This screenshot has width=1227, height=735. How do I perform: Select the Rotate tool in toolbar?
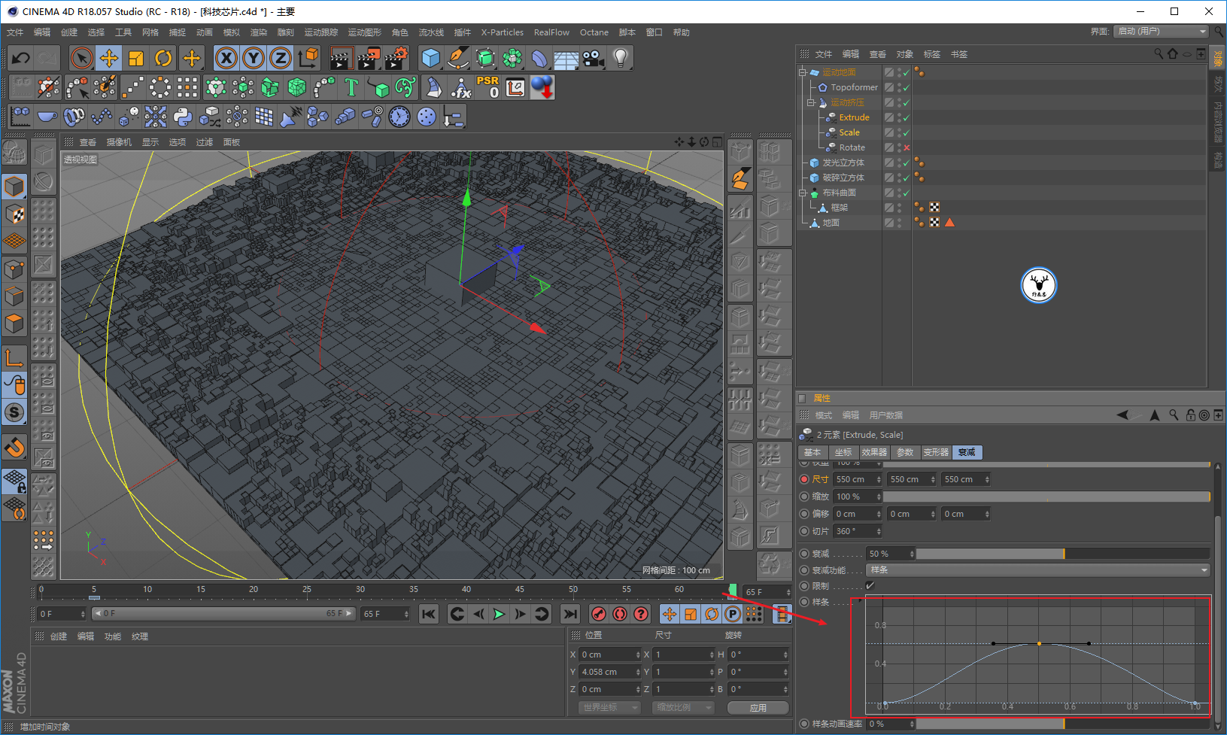pyautogui.click(x=163, y=58)
